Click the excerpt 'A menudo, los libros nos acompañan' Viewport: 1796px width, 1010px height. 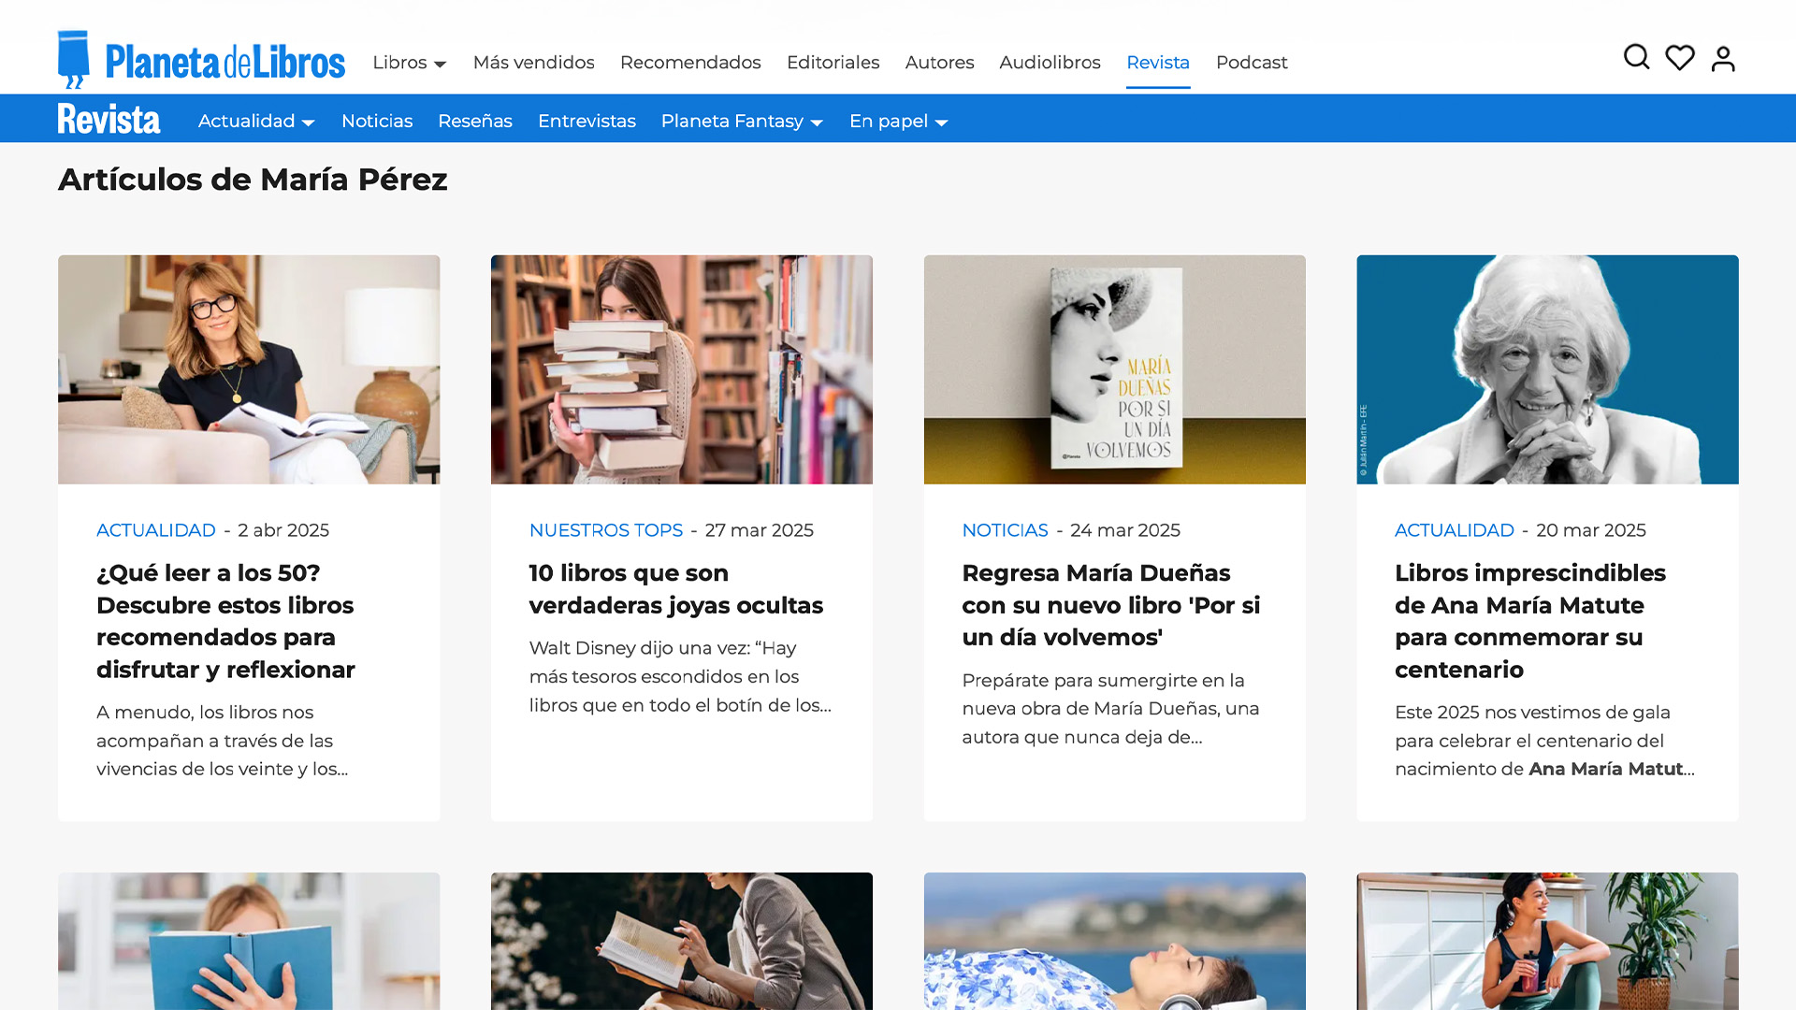(223, 741)
